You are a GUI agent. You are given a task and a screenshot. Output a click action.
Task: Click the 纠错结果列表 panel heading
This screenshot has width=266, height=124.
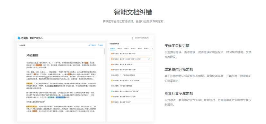[114, 44]
